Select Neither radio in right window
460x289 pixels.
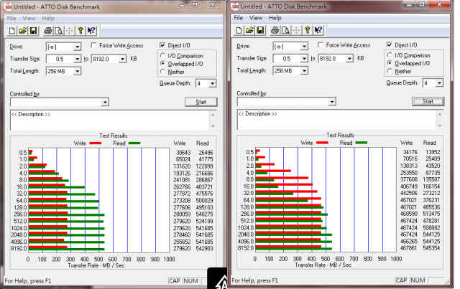[390, 70]
